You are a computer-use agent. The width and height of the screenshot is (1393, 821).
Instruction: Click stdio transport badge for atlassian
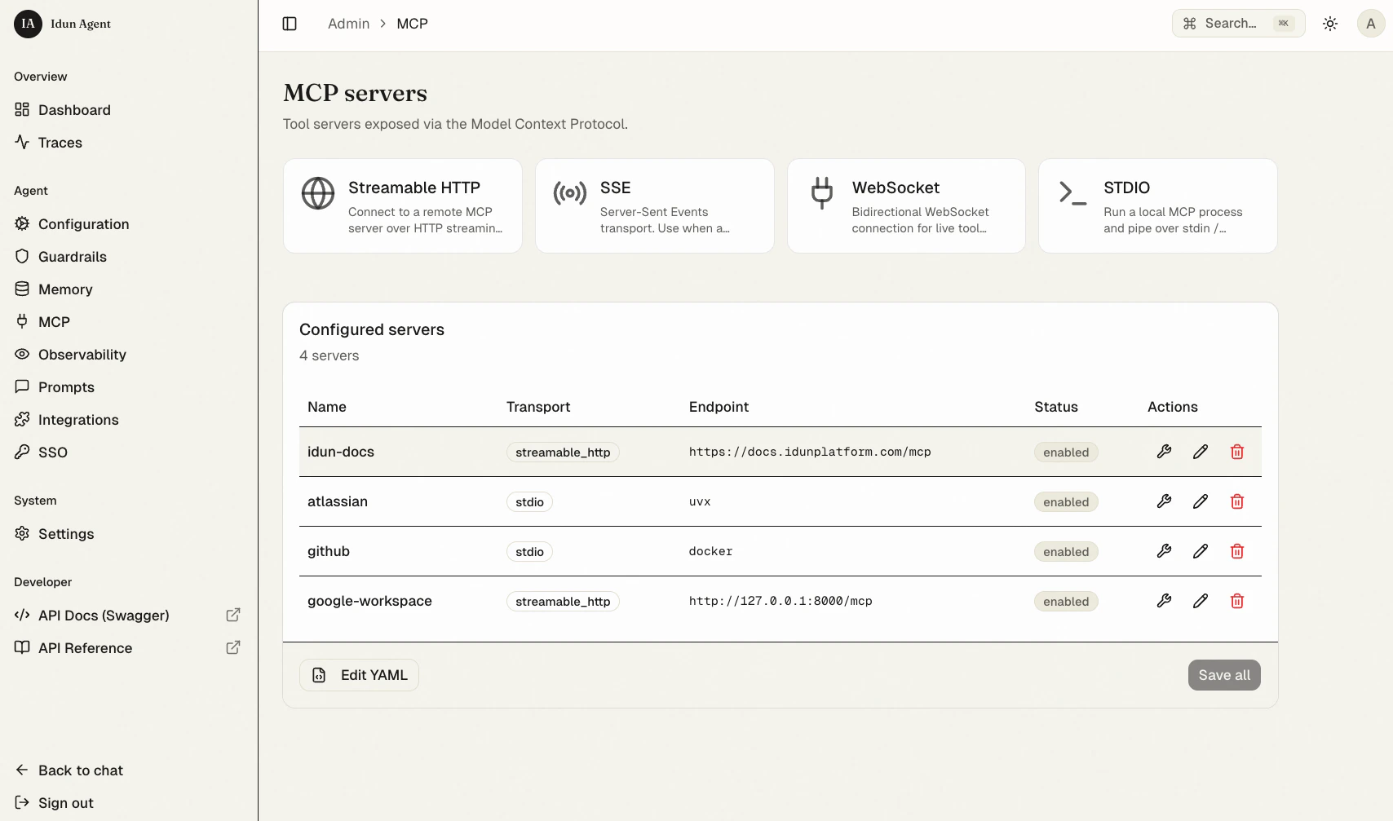pyautogui.click(x=529, y=502)
